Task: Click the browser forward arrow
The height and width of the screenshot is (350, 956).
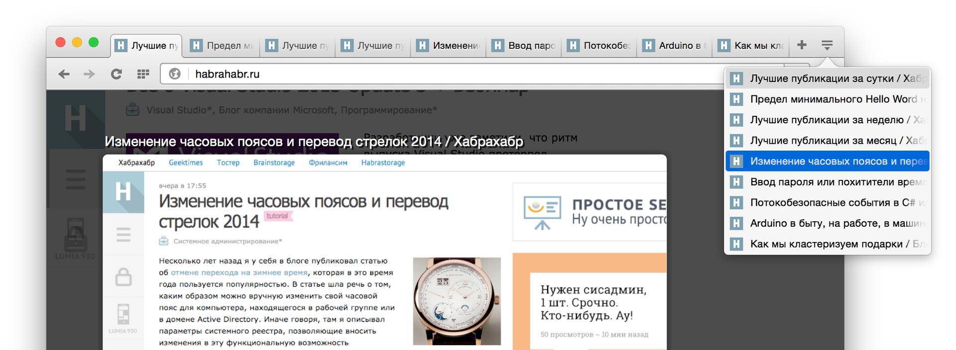Action: click(x=89, y=74)
